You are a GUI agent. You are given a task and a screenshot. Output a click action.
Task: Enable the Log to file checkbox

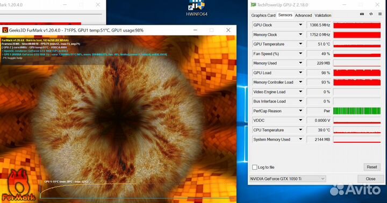tap(255, 167)
